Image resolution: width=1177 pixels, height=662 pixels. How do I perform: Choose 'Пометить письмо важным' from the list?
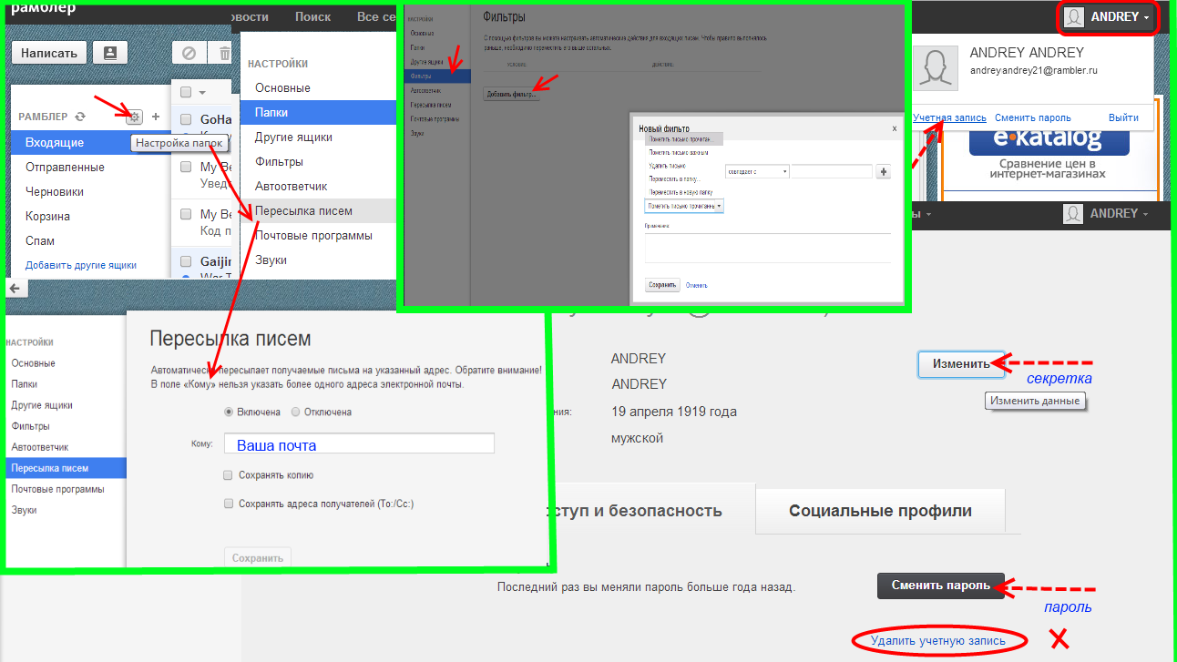pos(677,152)
